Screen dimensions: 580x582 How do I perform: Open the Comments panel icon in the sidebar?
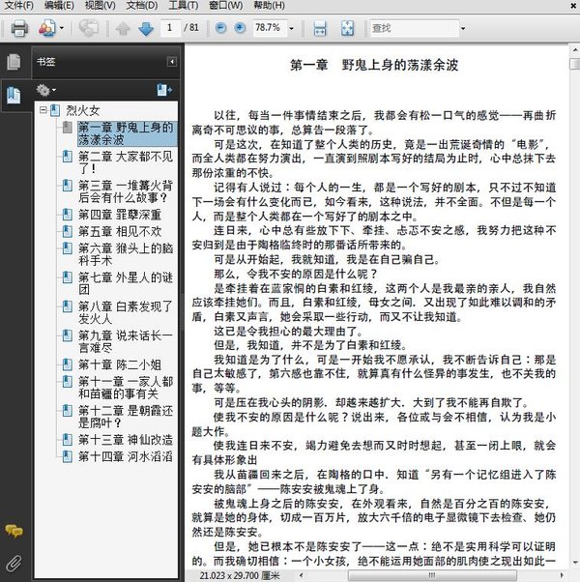[14, 531]
